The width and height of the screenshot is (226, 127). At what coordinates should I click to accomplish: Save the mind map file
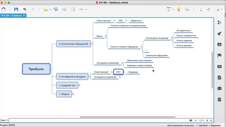(16, 9)
